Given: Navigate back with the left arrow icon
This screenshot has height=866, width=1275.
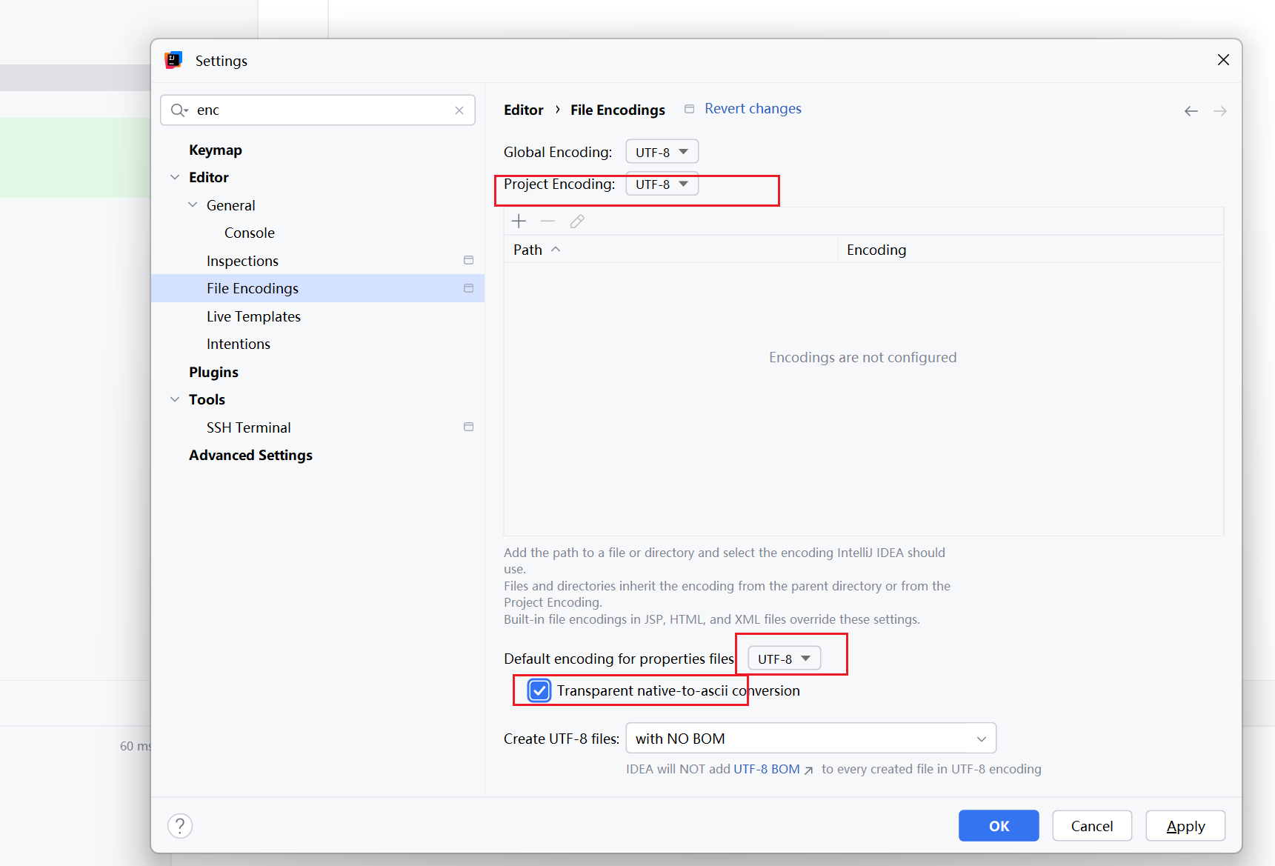Looking at the screenshot, I should click(x=1191, y=110).
